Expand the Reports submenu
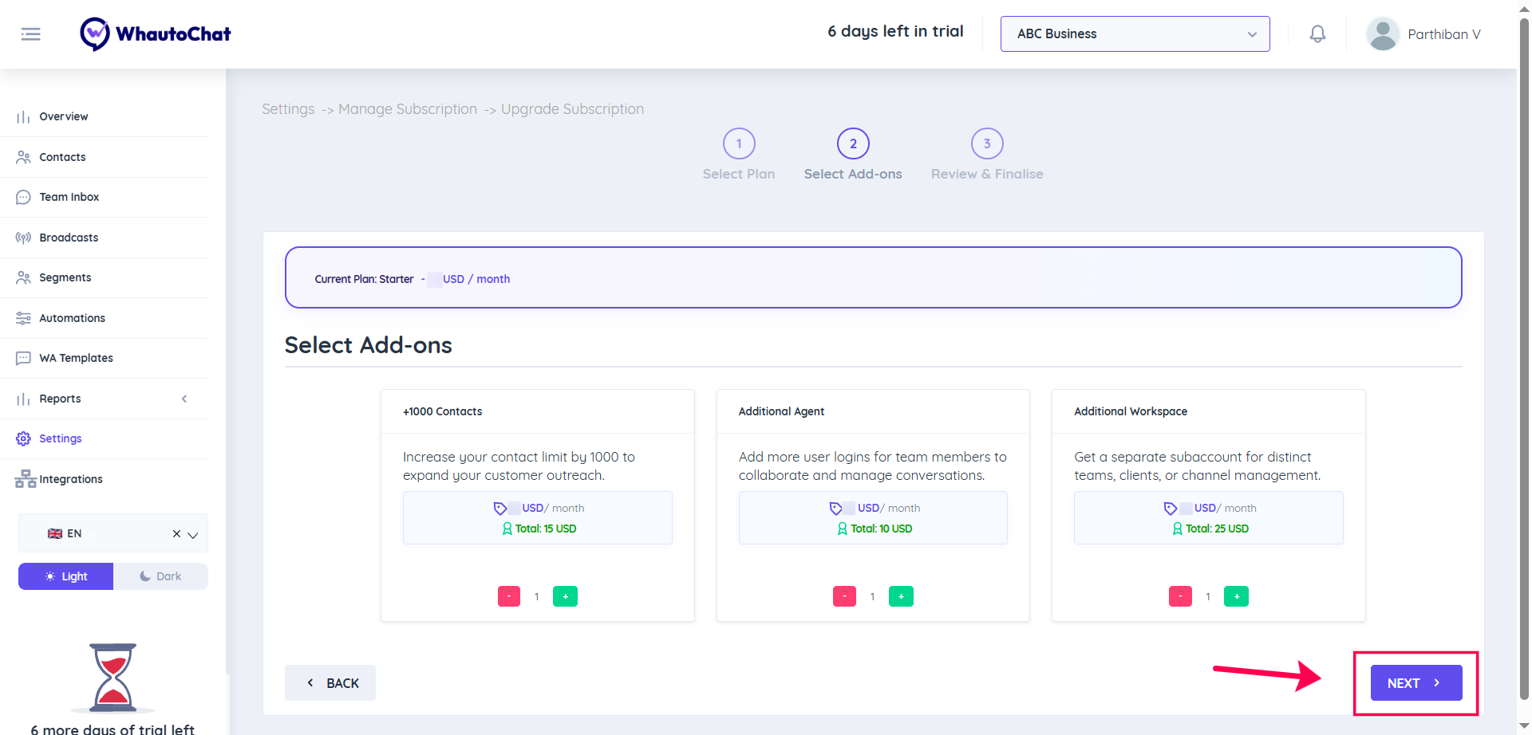Viewport: 1532px width, 735px height. click(x=184, y=399)
